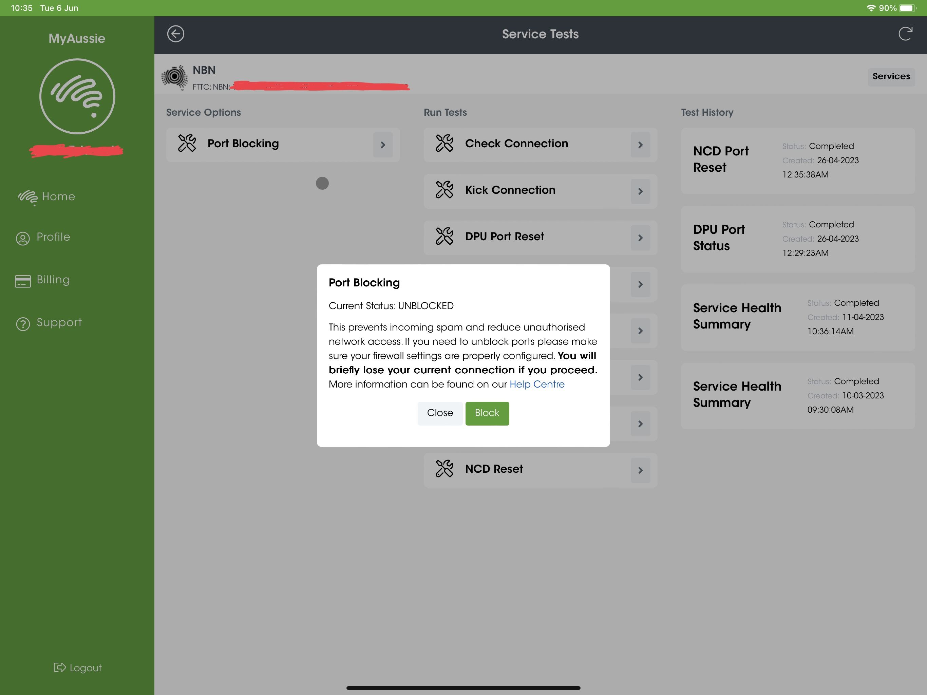Open the Port Blocking service option
The height and width of the screenshot is (695, 927).
tap(283, 145)
